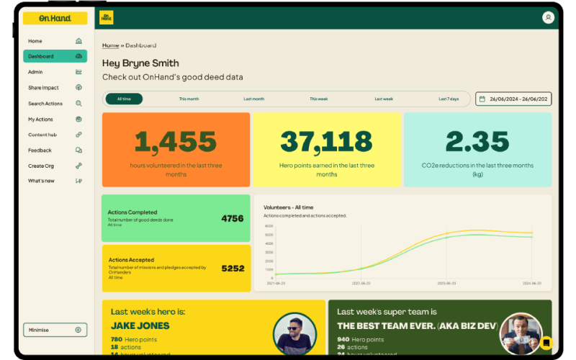Viewport: 576px width, 360px height.
Task: Open the user profile avatar icon
Action: click(x=549, y=17)
